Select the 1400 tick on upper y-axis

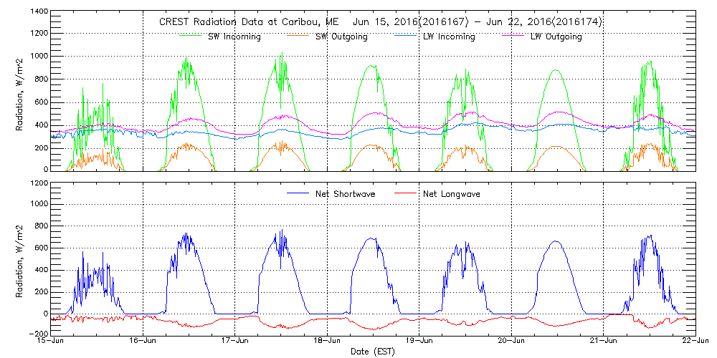pyautogui.click(x=39, y=13)
